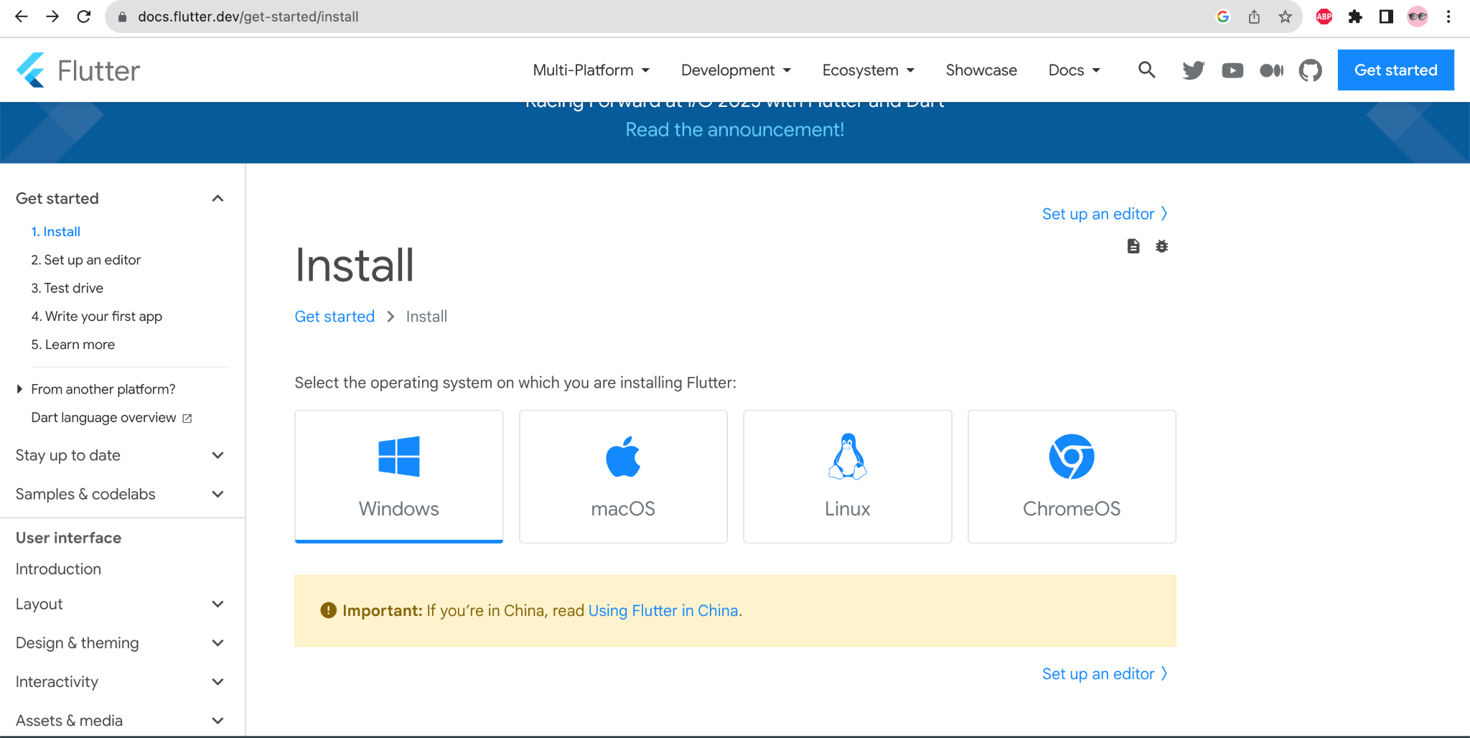Select the Windows operating system card
The image size is (1470, 738).
pyautogui.click(x=399, y=477)
